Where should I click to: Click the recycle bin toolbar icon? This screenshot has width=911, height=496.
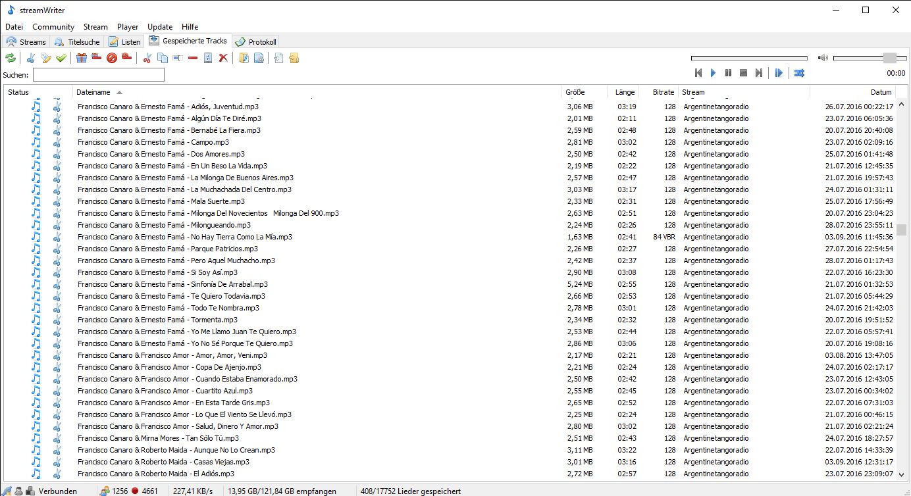tap(208, 59)
